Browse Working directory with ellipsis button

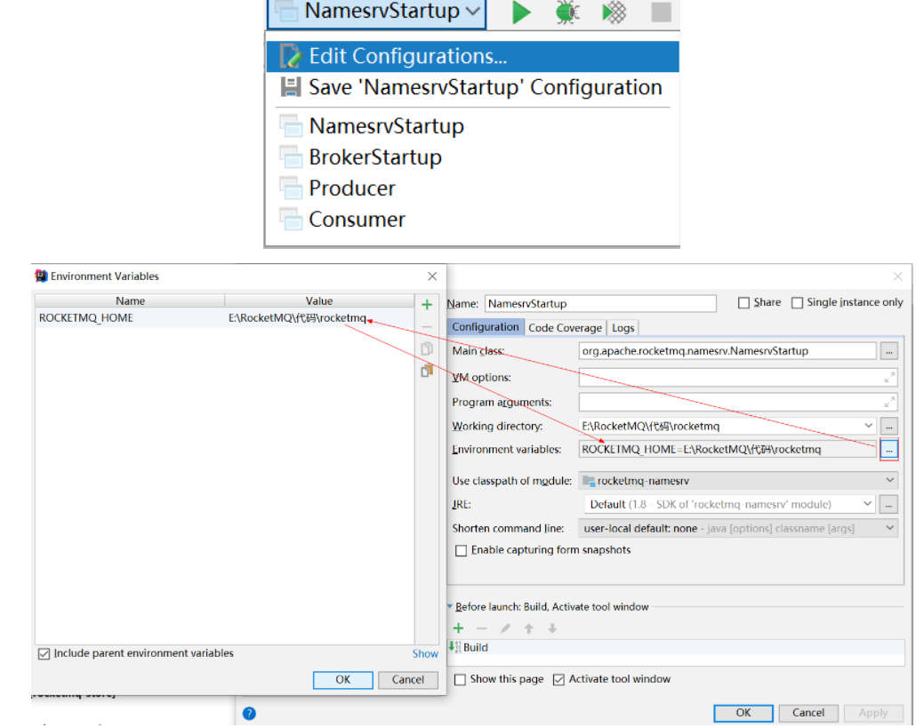(x=888, y=427)
